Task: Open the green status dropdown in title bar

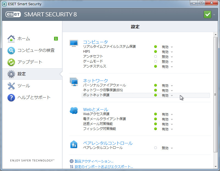Action: coord(208,14)
